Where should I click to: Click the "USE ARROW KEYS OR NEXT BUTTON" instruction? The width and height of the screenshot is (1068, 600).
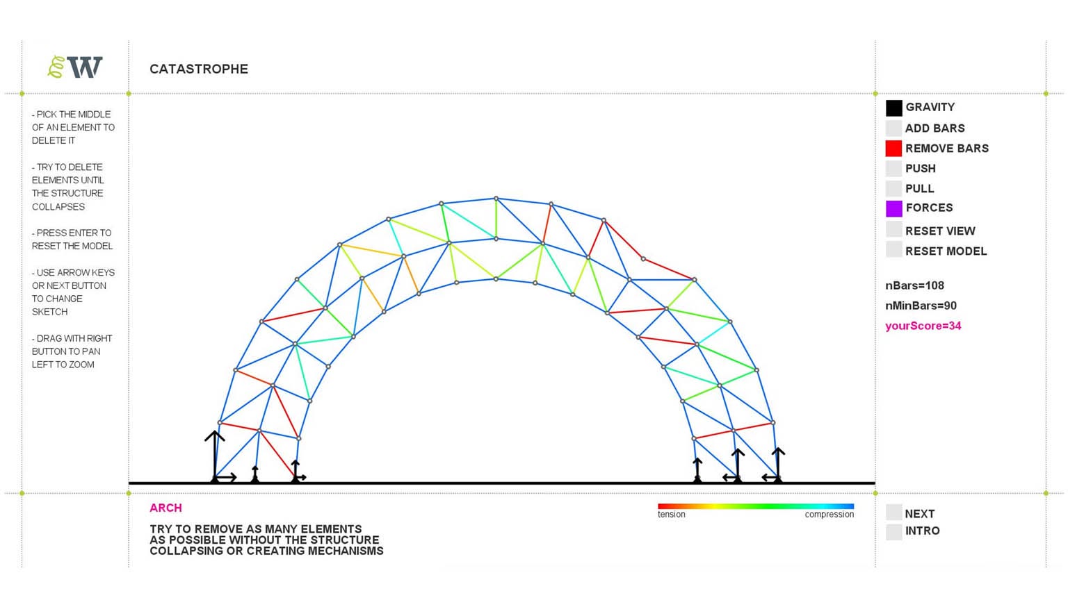(x=73, y=292)
